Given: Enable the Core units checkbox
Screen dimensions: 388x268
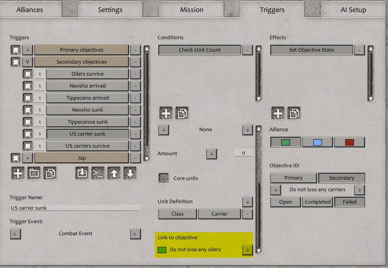Looking at the screenshot, I should click(x=164, y=178).
